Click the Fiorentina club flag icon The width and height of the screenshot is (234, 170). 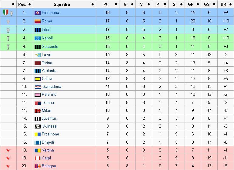(38, 13)
